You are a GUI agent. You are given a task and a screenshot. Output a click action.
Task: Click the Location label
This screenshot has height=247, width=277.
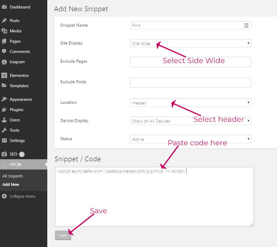pyautogui.click(x=68, y=103)
